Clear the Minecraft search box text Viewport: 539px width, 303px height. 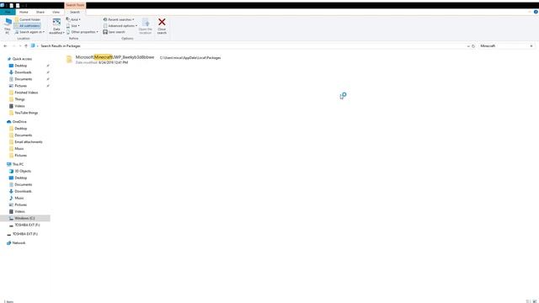(531, 46)
